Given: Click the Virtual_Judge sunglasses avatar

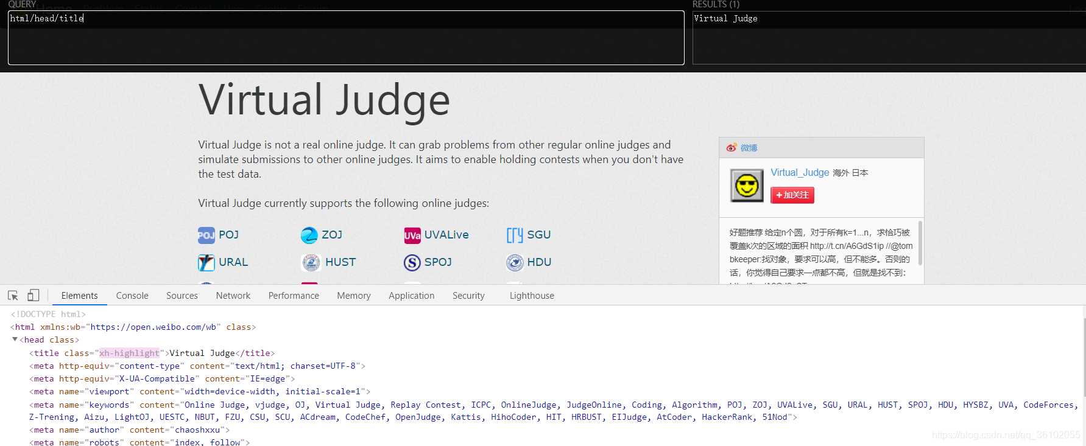Looking at the screenshot, I should [747, 186].
